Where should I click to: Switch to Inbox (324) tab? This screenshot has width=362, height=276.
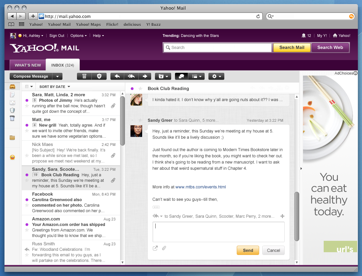point(63,65)
